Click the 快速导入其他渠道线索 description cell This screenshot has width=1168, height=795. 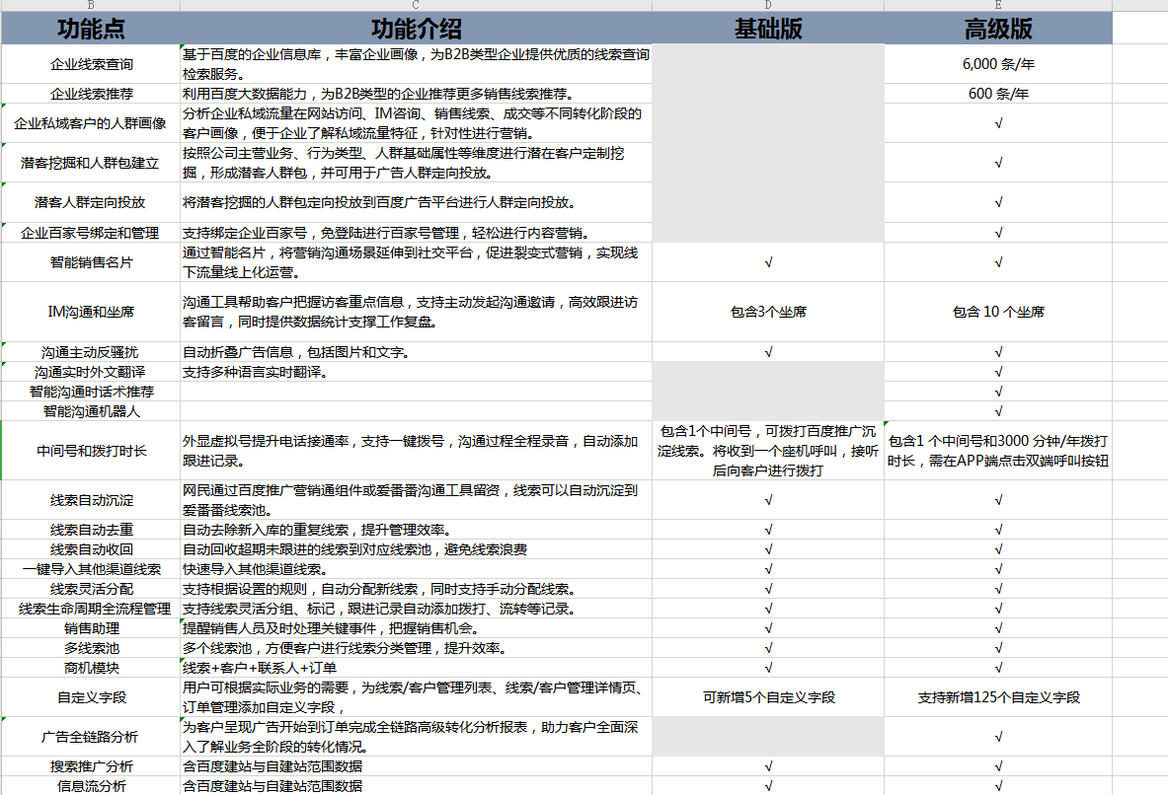416,569
